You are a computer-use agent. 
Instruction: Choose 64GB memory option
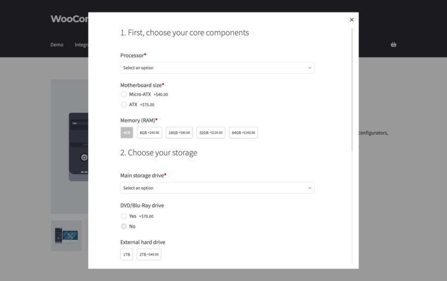pos(243,133)
